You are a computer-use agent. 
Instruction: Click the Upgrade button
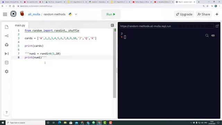(x=184, y=14)
